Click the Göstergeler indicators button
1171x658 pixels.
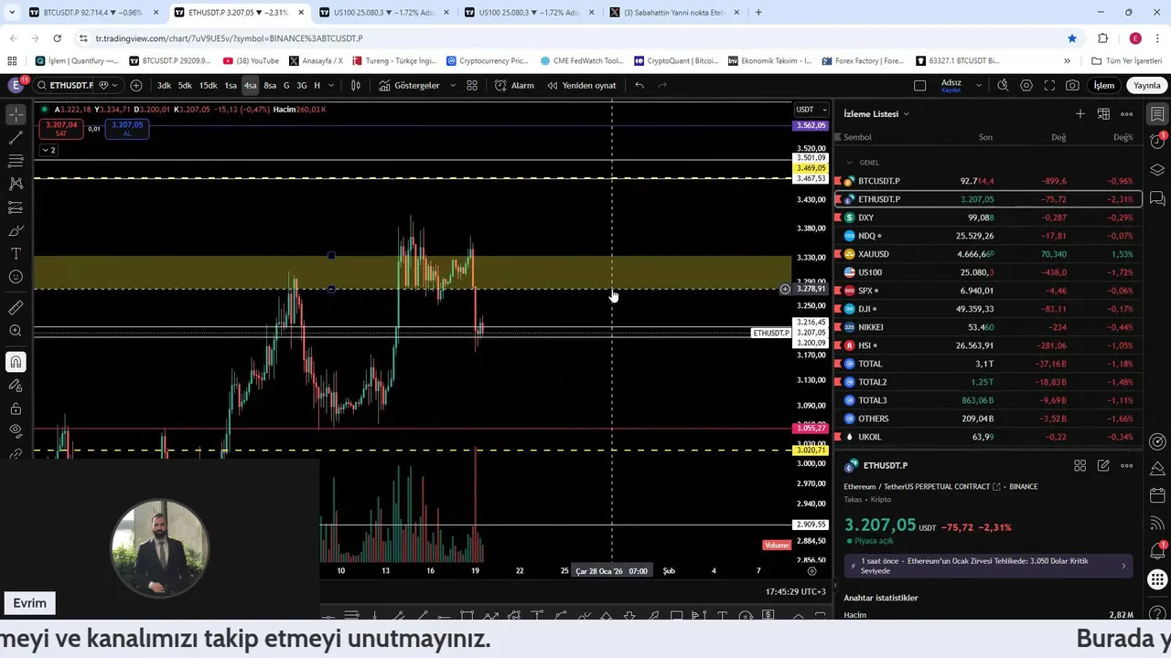(x=409, y=85)
